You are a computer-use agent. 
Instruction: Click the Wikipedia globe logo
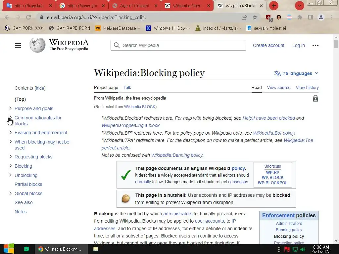click(37, 45)
